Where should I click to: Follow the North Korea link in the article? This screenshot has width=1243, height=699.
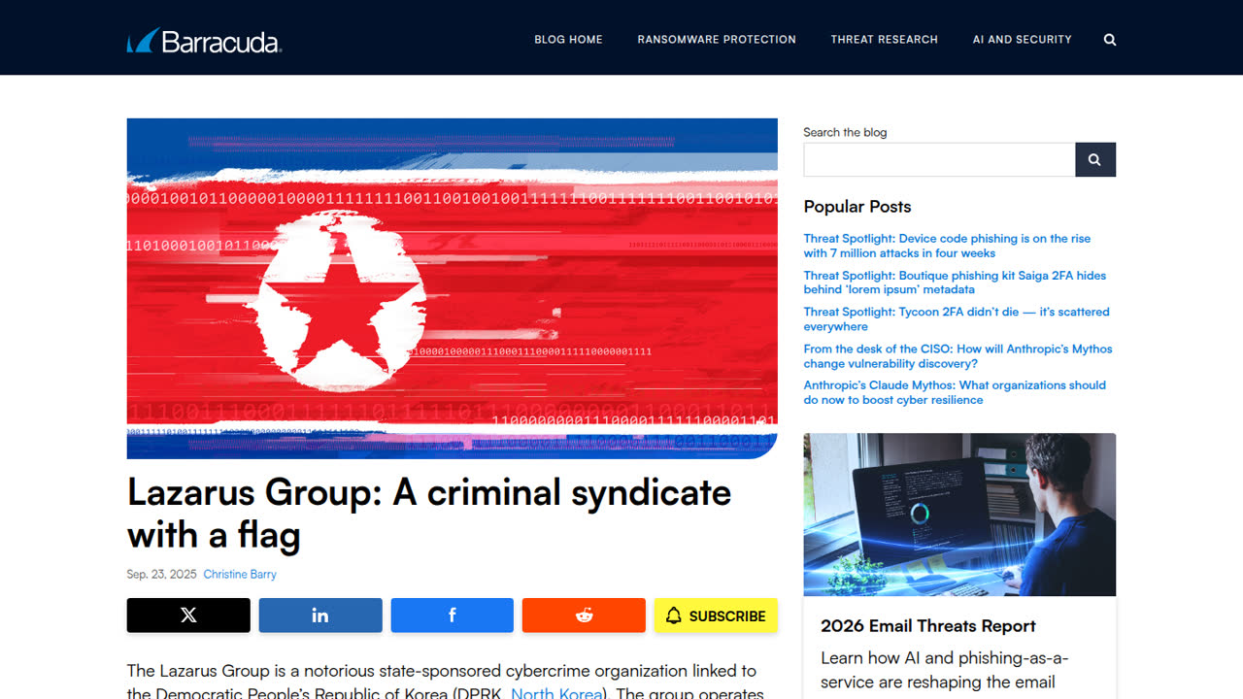point(556,693)
